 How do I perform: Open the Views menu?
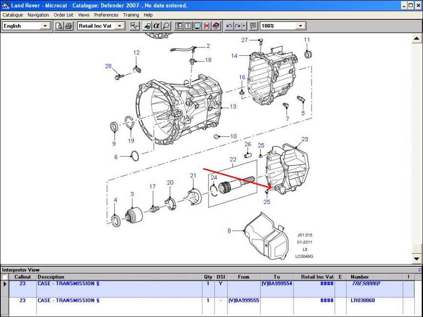pos(84,15)
